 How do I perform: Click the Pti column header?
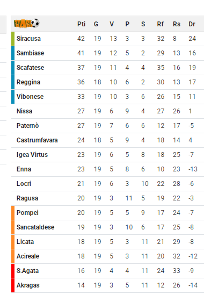point(81,24)
